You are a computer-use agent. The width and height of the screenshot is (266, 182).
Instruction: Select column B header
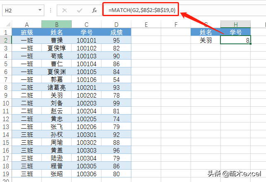pyautogui.click(x=56, y=24)
